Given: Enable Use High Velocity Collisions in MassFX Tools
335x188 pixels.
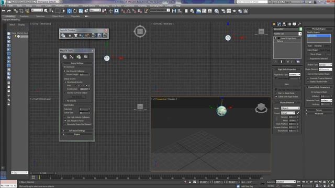Looking at the screenshot, I should [65, 117].
